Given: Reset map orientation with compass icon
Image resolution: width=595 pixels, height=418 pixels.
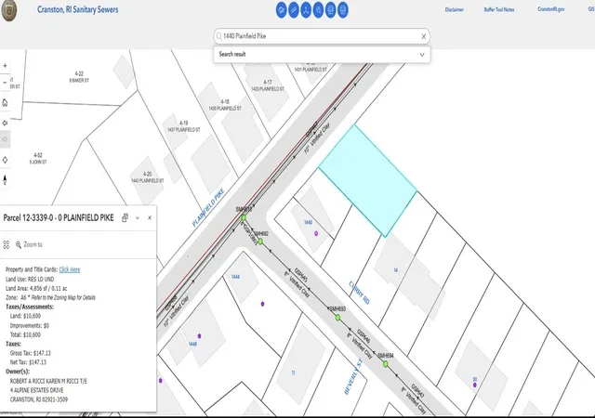Looking at the screenshot, I should [5, 179].
